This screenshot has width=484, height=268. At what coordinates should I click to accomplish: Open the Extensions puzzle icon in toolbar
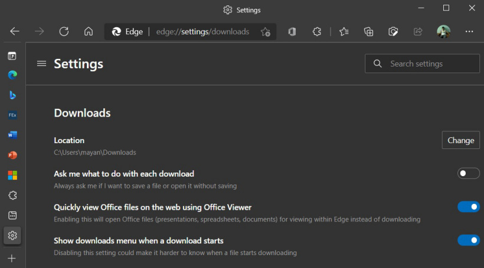[x=317, y=32]
